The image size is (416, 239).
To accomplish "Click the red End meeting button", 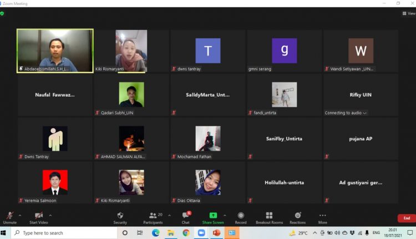I will point(406,218).
